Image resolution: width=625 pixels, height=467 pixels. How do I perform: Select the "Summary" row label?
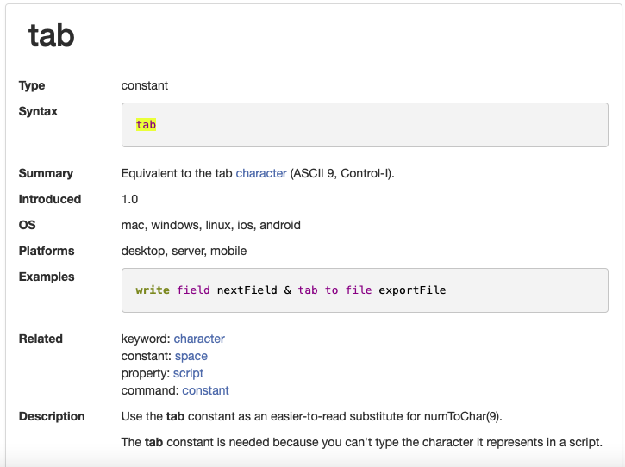click(x=46, y=173)
